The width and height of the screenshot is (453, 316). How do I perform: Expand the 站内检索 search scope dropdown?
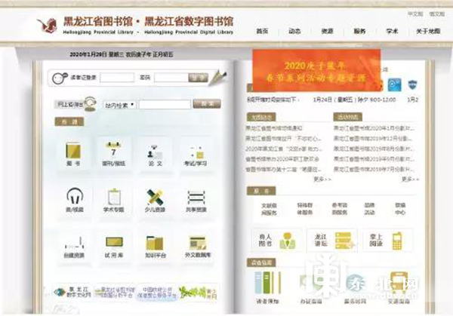pyautogui.click(x=119, y=105)
